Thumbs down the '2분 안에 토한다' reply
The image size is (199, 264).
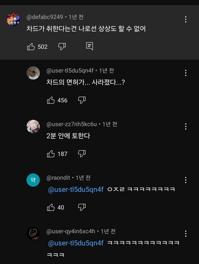[82, 153]
